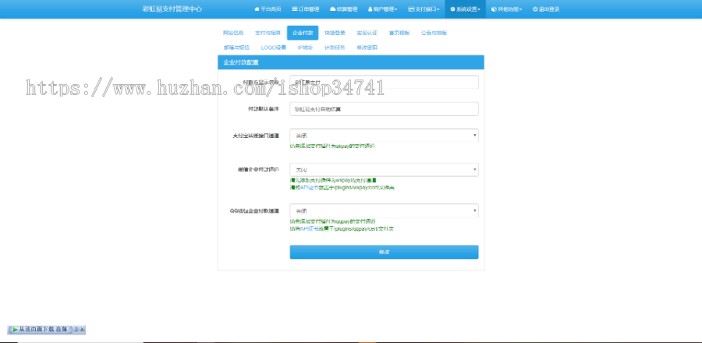The width and height of the screenshot is (702, 343).
Task: Click the 订单管理 list icon
Action: click(x=295, y=9)
